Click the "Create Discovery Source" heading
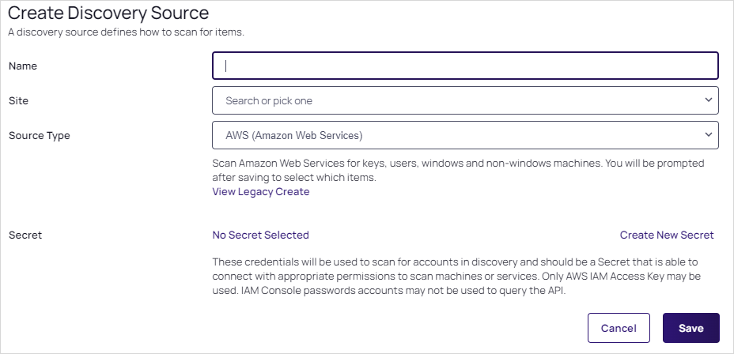This screenshot has width=734, height=354. [x=108, y=13]
